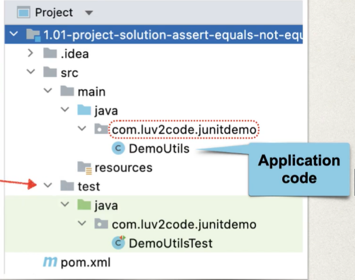Click the DemoUtils class icon
355x280 pixels.
pyautogui.click(x=118, y=149)
